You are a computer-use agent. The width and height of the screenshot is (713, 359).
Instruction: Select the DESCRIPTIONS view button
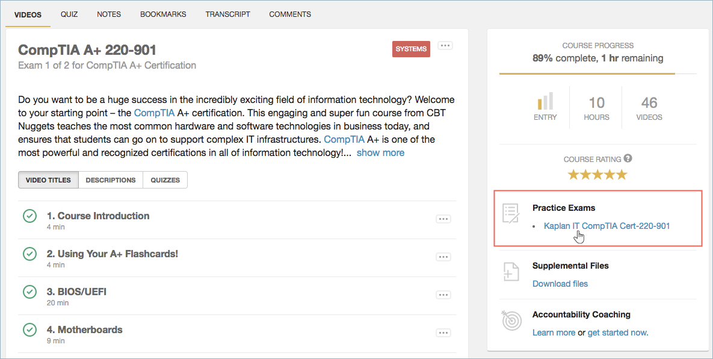pyautogui.click(x=111, y=179)
